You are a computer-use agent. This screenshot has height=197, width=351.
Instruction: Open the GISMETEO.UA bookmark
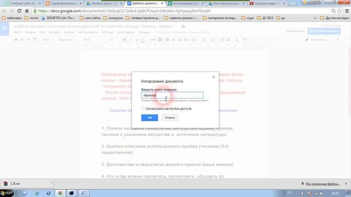58,18
